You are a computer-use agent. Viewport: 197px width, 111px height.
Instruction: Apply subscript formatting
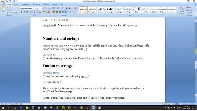(34, 12)
